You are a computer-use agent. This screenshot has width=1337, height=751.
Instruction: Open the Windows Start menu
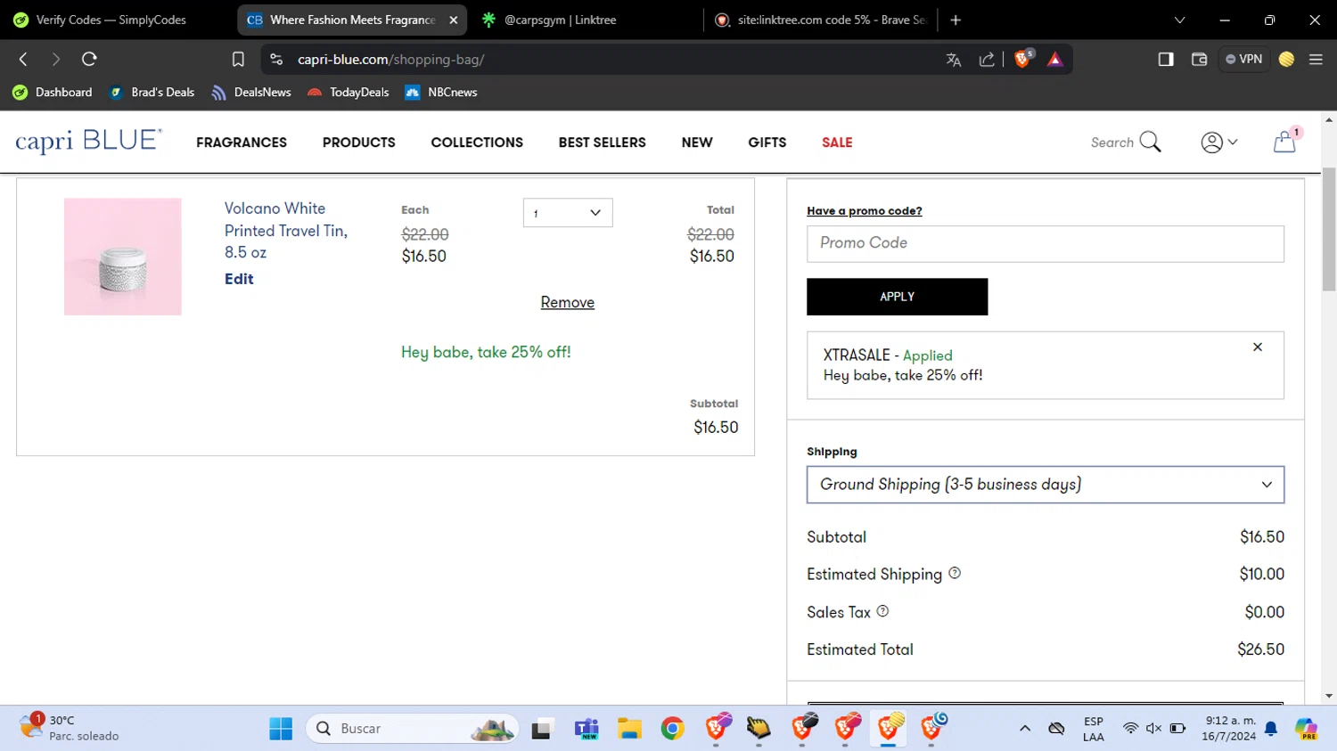click(281, 729)
